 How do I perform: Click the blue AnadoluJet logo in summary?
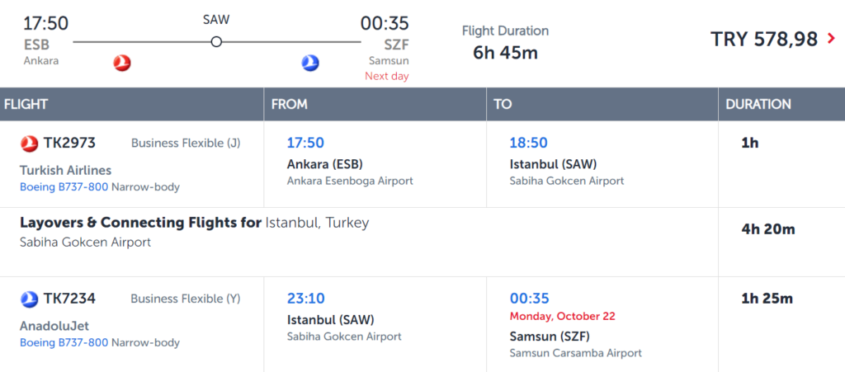tap(310, 63)
